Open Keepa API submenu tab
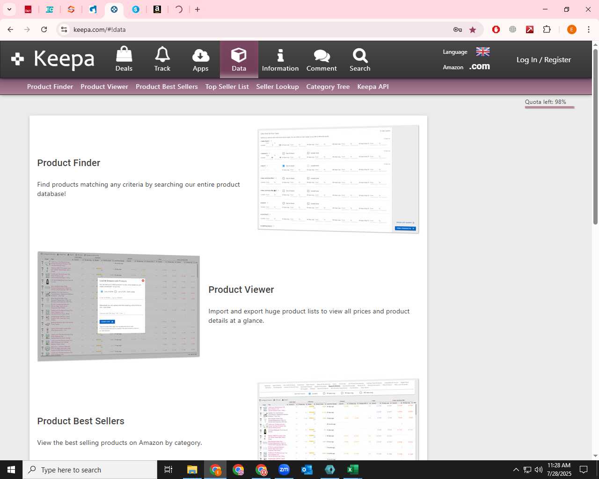Screen dimensions: 599x479 (373, 87)
